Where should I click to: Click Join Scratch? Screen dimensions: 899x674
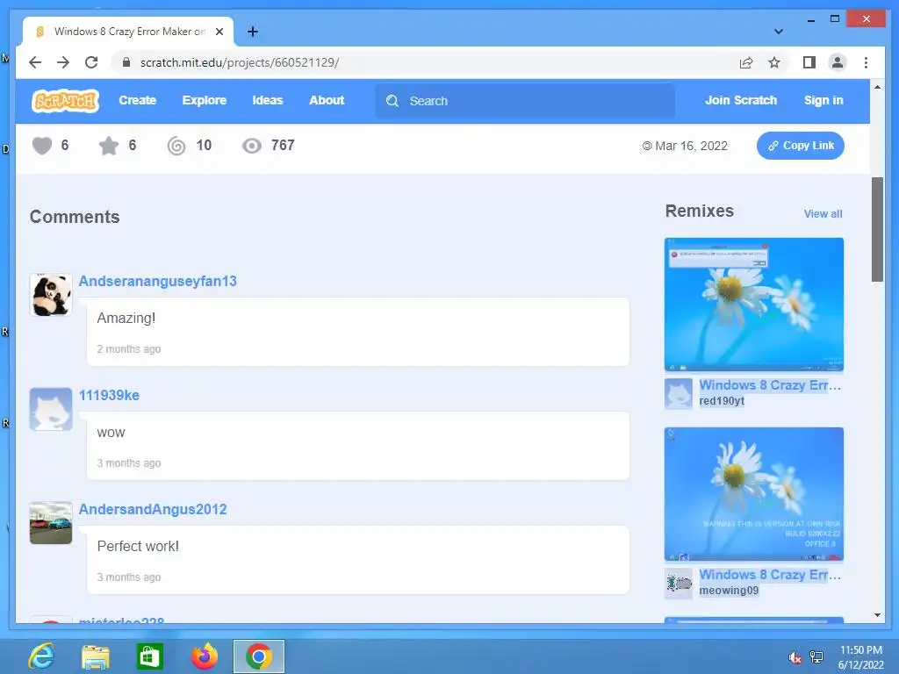741,100
